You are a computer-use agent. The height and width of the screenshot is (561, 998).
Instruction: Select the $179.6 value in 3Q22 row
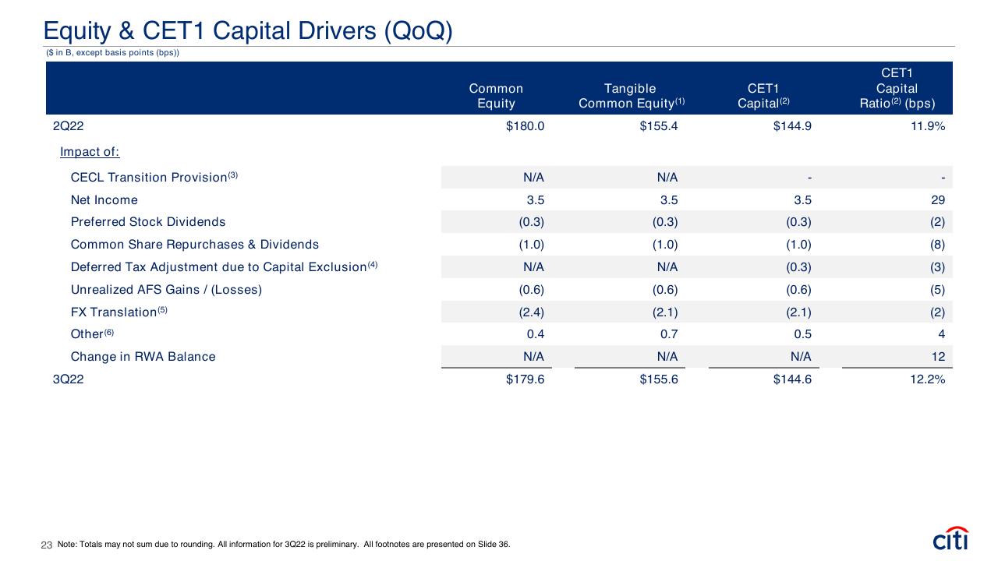coord(525,379)
